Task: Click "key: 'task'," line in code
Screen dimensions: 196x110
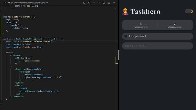Action: click(x=13, y=20)
